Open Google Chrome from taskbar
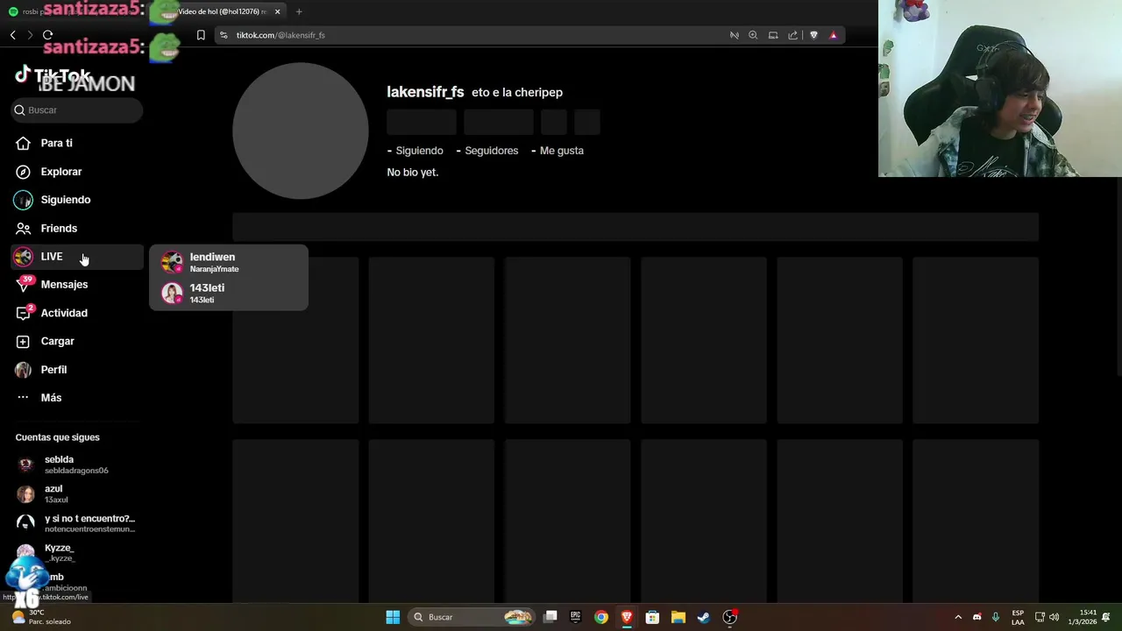This screenshot has height=631, width=1122. point(601,617)
